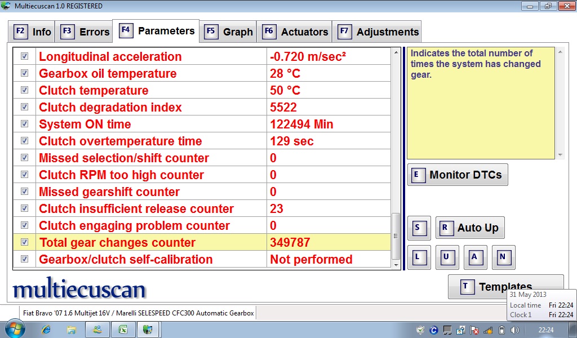Screen dimensions: 577x338
Task: Open the Info tab
Action: 32,32
